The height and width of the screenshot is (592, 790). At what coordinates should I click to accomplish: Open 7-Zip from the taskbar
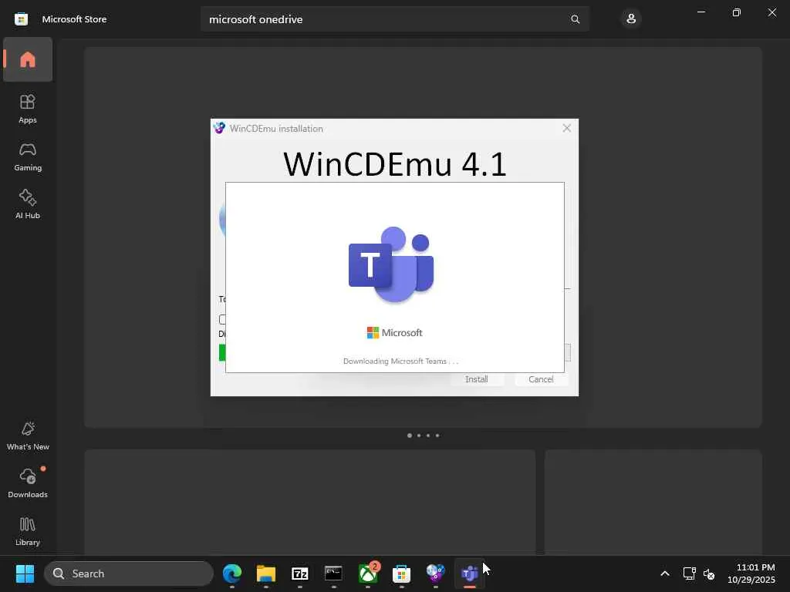pos(300,573)
